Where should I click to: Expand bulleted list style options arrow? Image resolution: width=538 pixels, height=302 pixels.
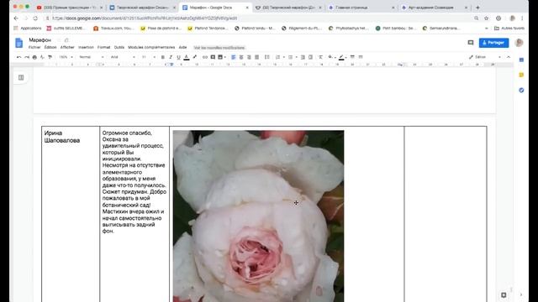pyautogui.click(x=296, y=57)
